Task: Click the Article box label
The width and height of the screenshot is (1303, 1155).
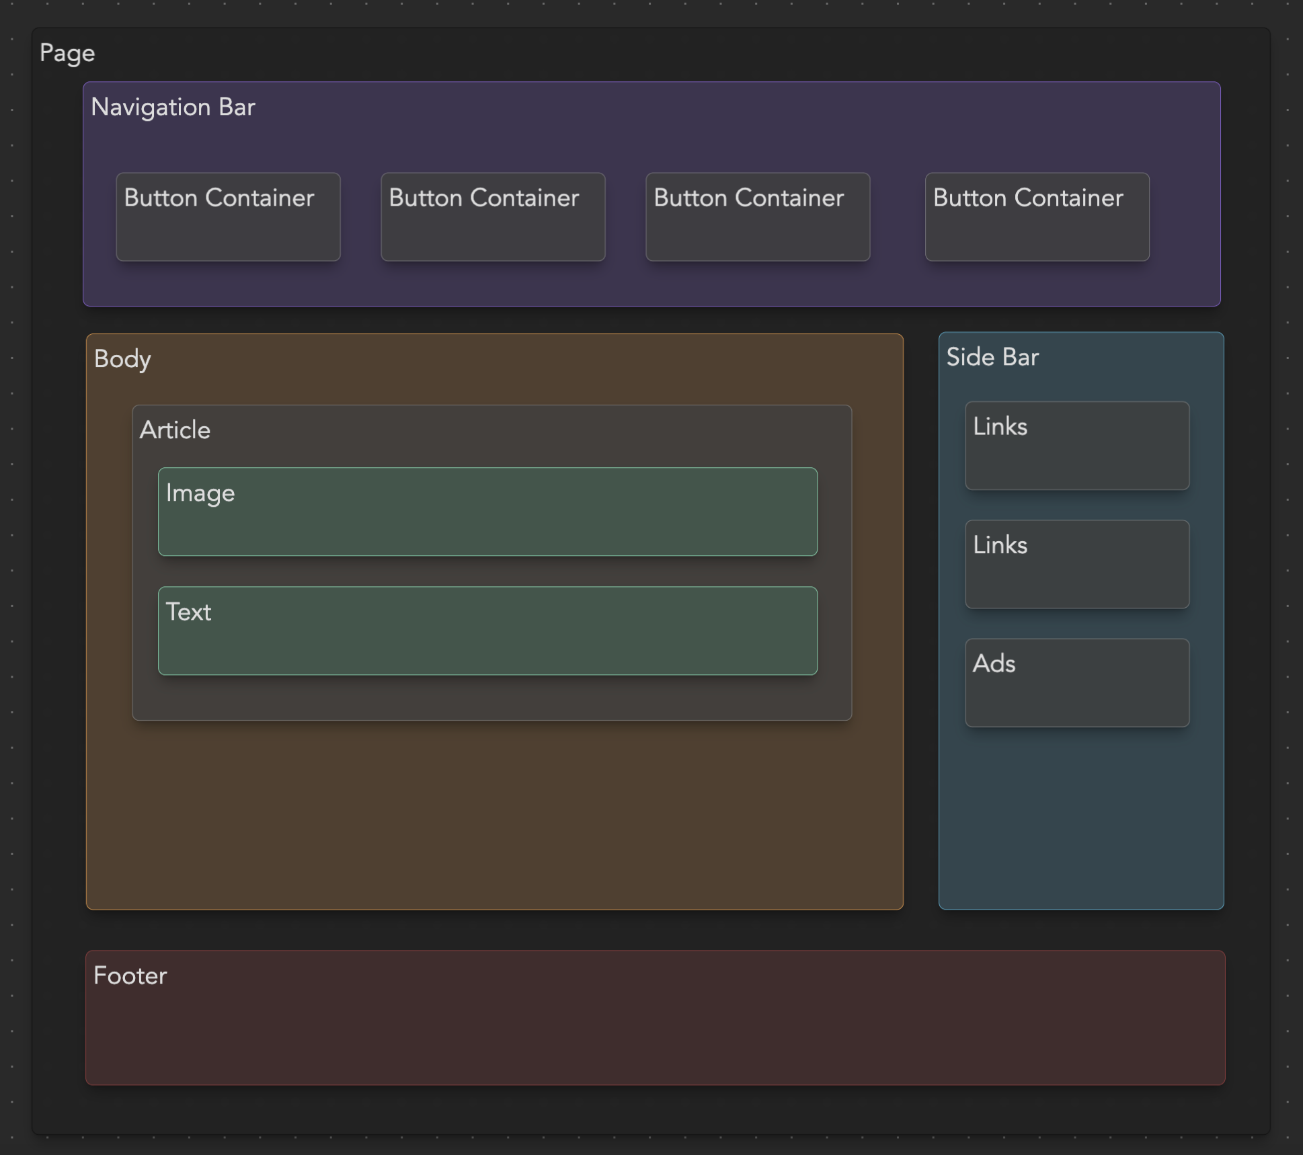Action: 175,430
